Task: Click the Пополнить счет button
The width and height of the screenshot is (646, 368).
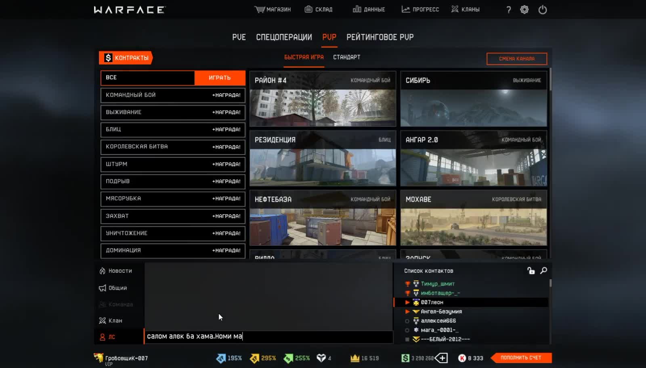Action: coord(521,358)
